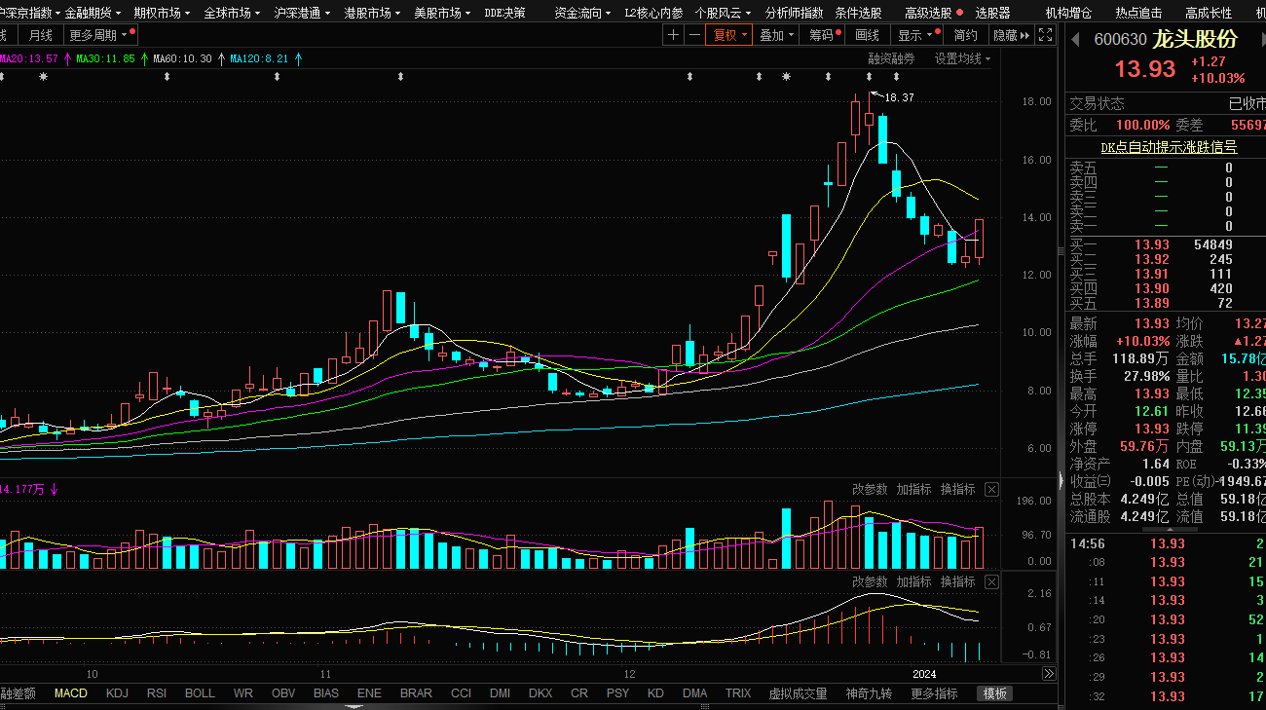
Task: Open 更多周期 period dropdown
Action: click(x=101, y=35)
